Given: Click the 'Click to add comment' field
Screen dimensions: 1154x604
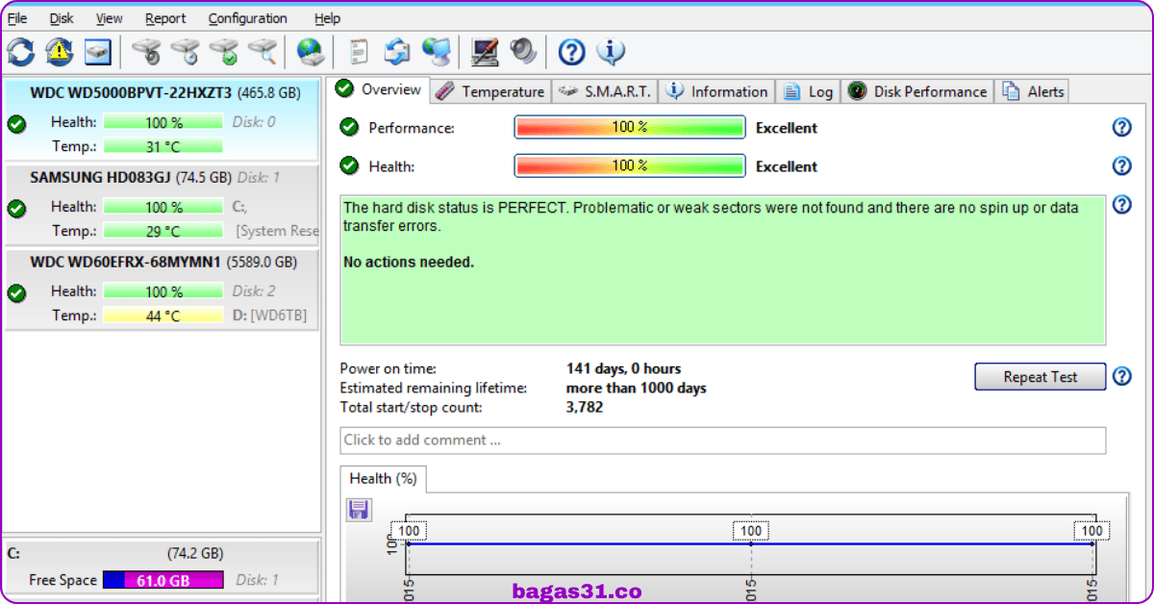Looking at the screenshot, I should pyautogui.click(x=723, y=440).
